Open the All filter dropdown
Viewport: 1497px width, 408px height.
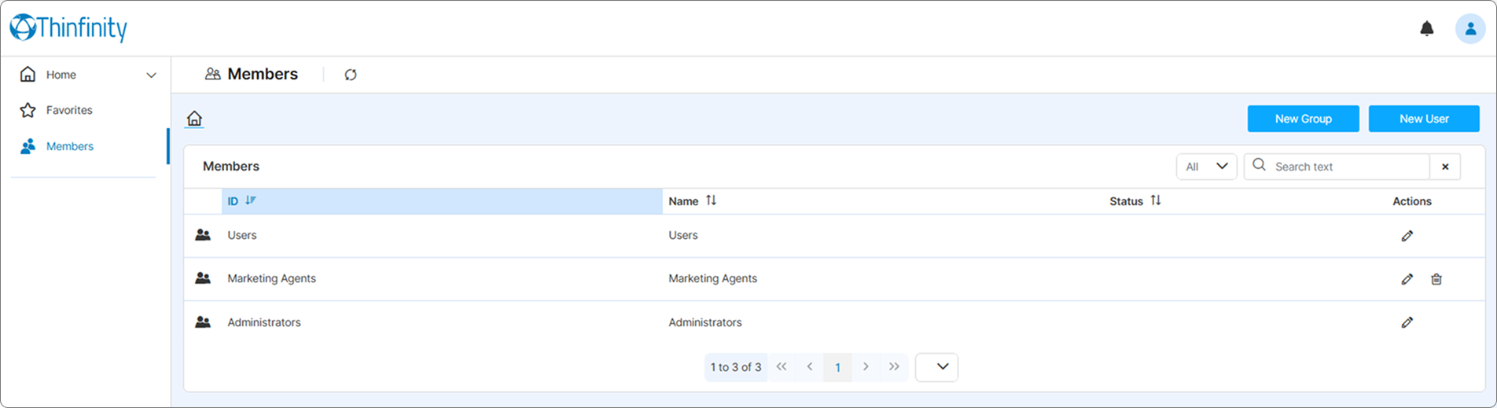(x=1207, y=167)
